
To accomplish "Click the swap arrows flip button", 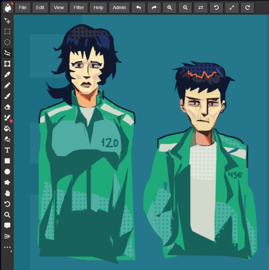I will coord(200,8).
